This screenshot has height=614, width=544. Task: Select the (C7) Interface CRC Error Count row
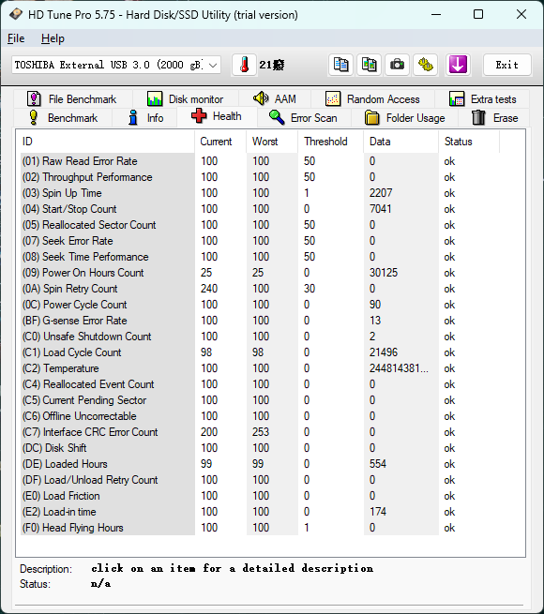pyautogui.click(x=260, y=432)
